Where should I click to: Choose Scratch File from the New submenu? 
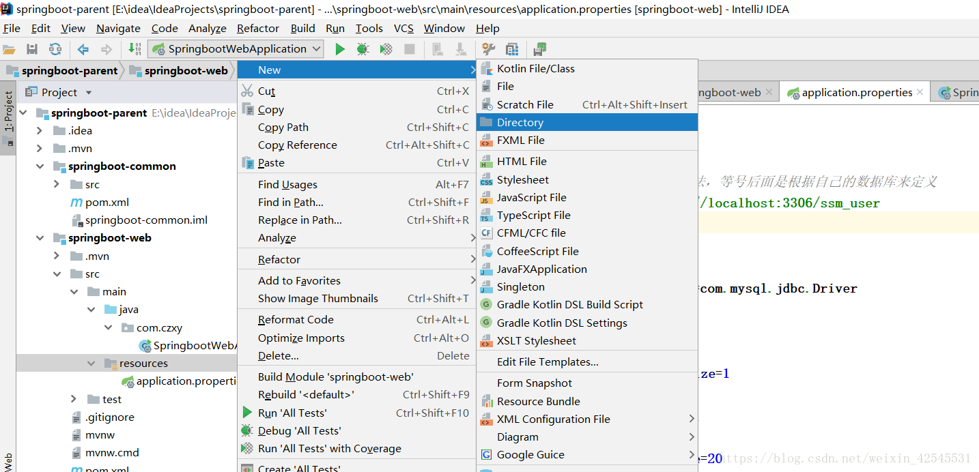pyautogui.click(x=587, y=104)
